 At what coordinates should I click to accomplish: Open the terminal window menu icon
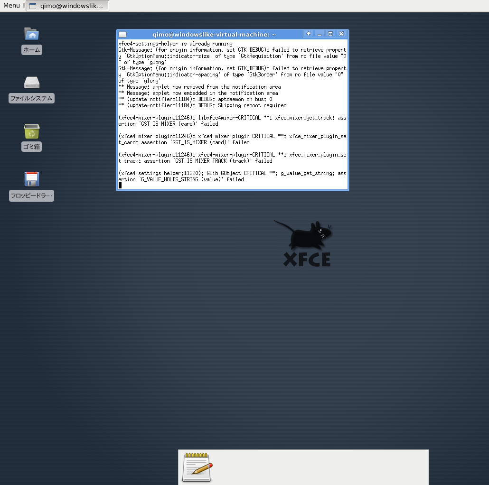pos(122,34)
